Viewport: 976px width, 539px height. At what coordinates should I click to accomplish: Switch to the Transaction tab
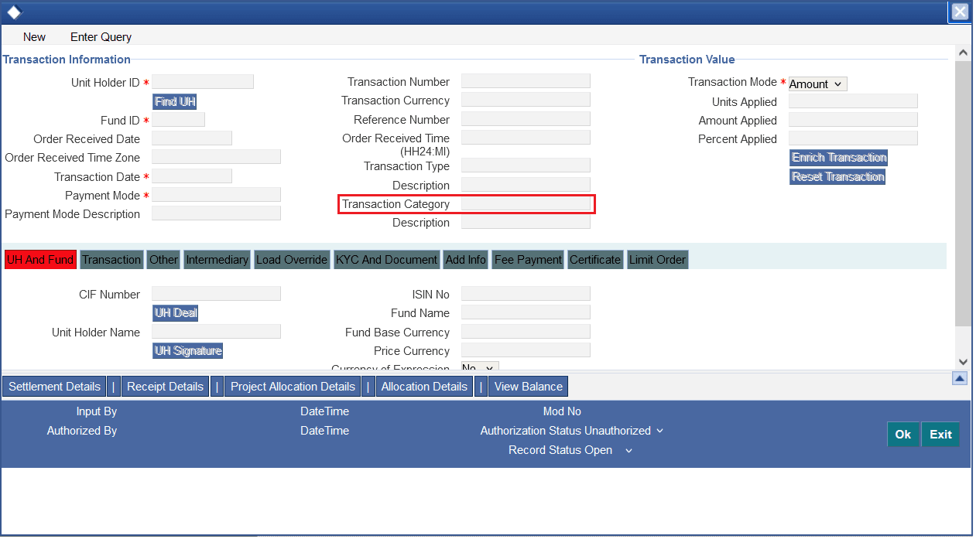[111, 260]
